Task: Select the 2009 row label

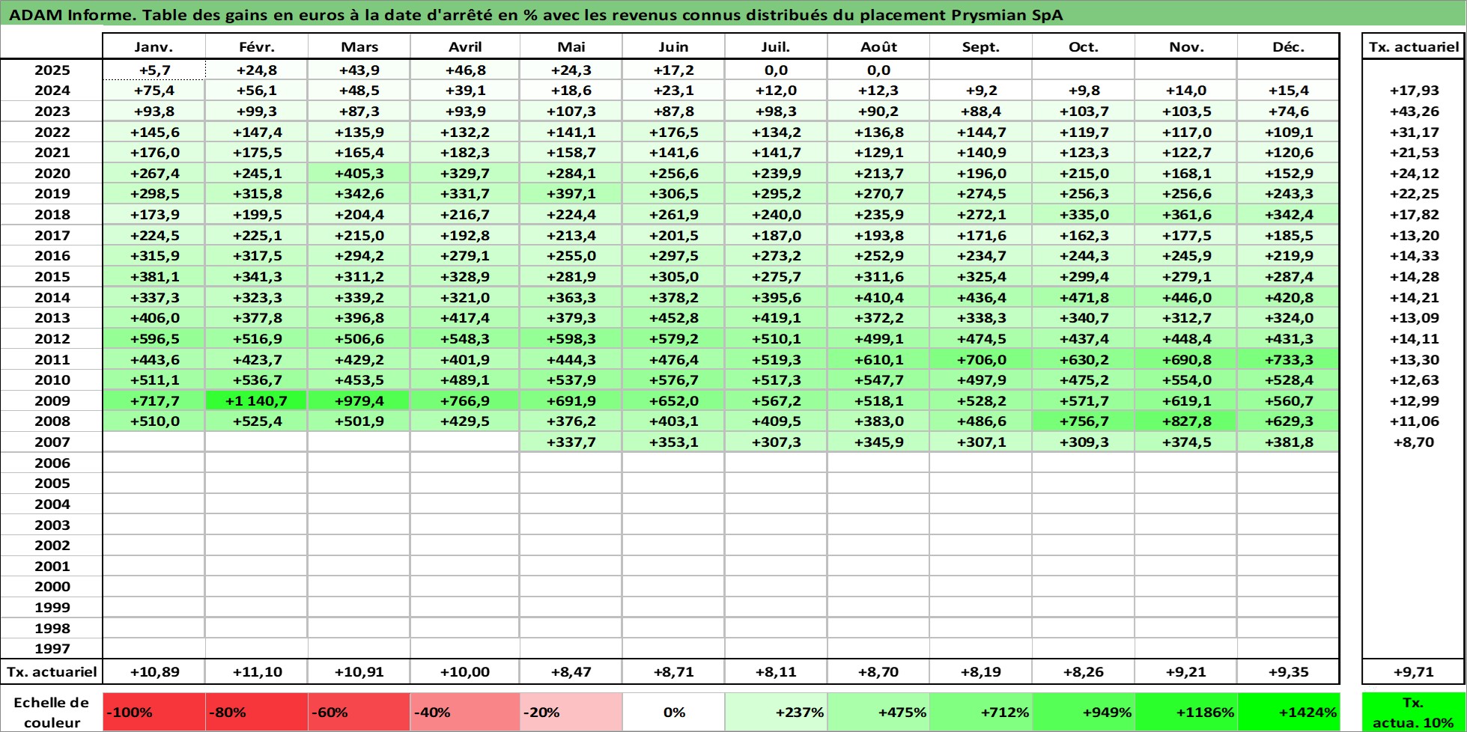Action: (x=52, y=400)
